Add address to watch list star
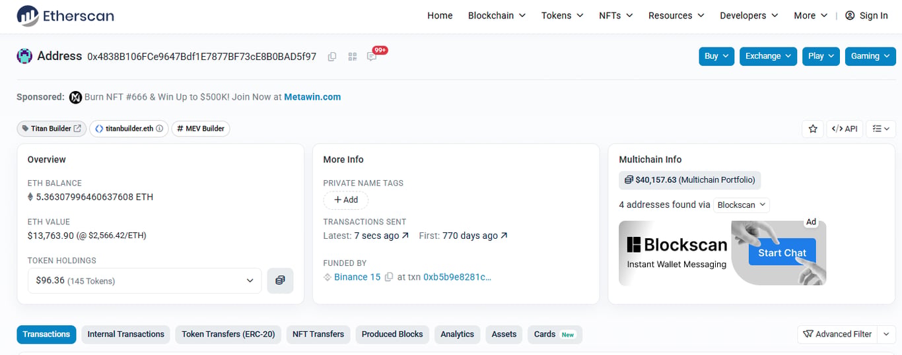The height and width of the screenshot is (355, 902). [x=813, y=129]
